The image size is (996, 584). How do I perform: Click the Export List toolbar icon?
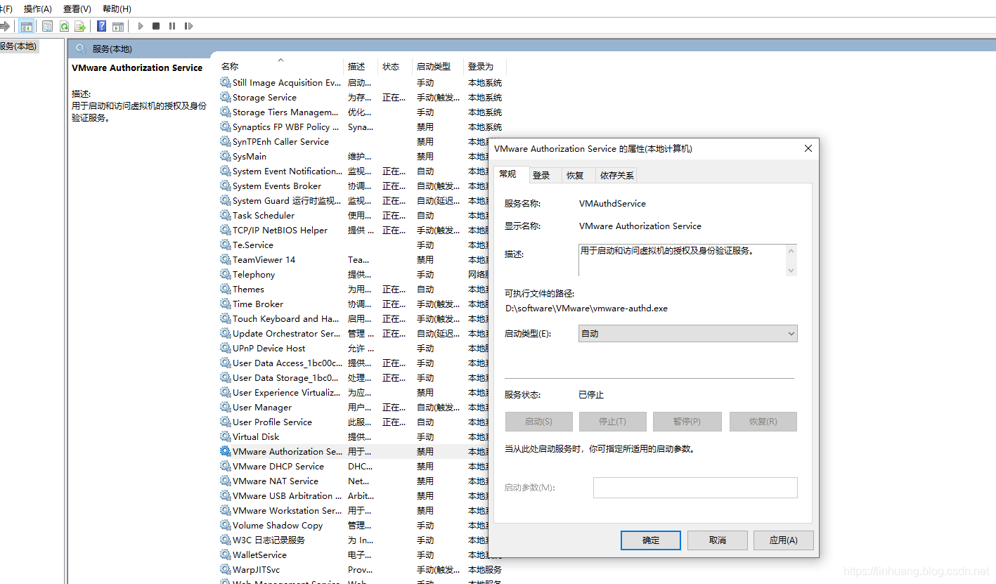point(80,26)
